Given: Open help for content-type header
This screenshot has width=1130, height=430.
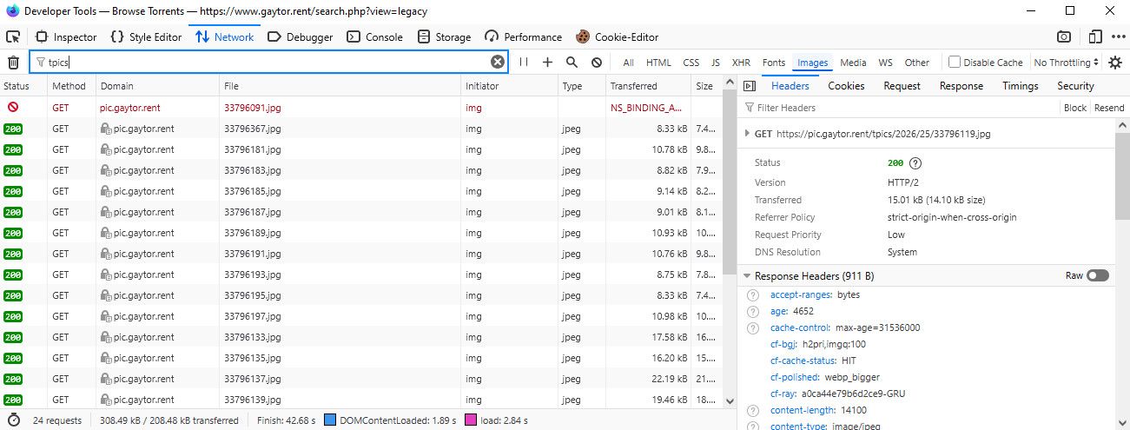Looking at the screenshot, I should pyautogui.click(x=753, y=426).
